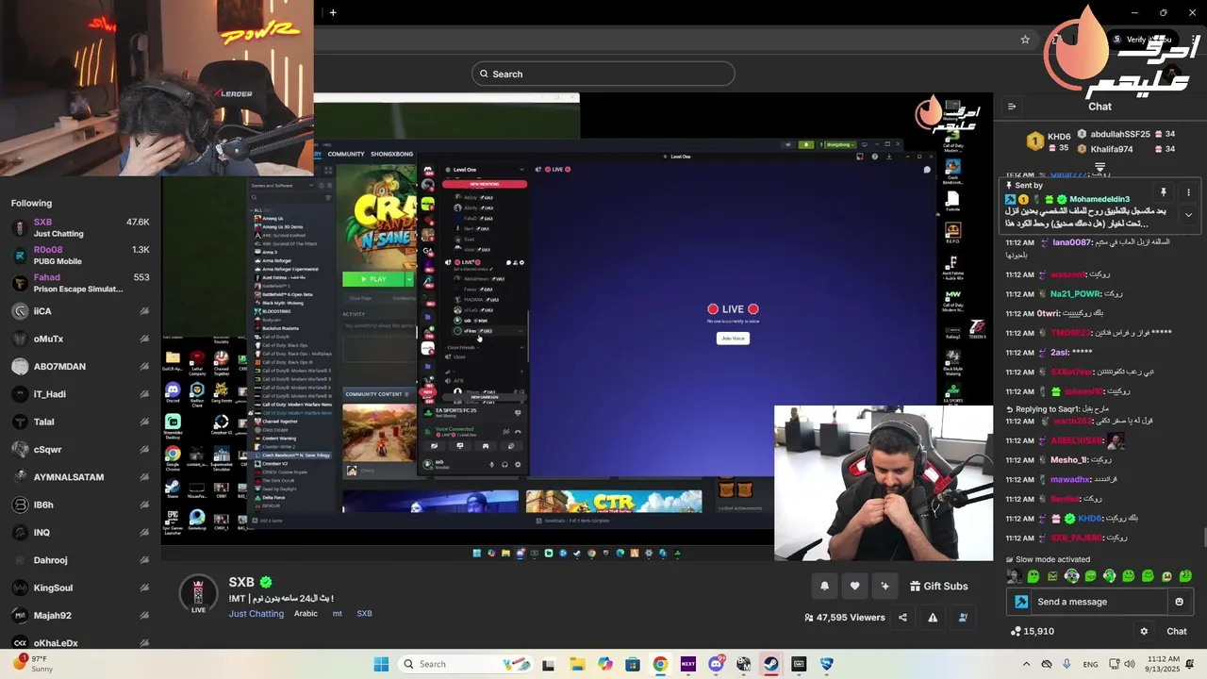Open Steam from the taskbar
The width and height of the screenshot is (1207, 679).
click(771, 664)
